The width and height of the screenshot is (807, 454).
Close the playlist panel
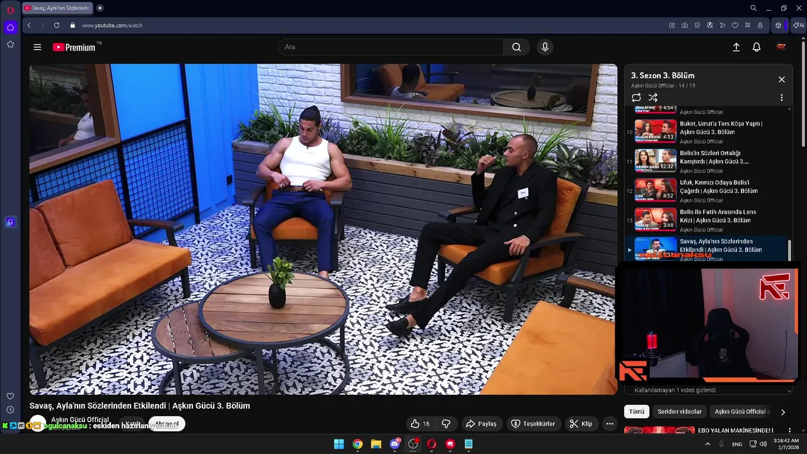coord(782,79)
